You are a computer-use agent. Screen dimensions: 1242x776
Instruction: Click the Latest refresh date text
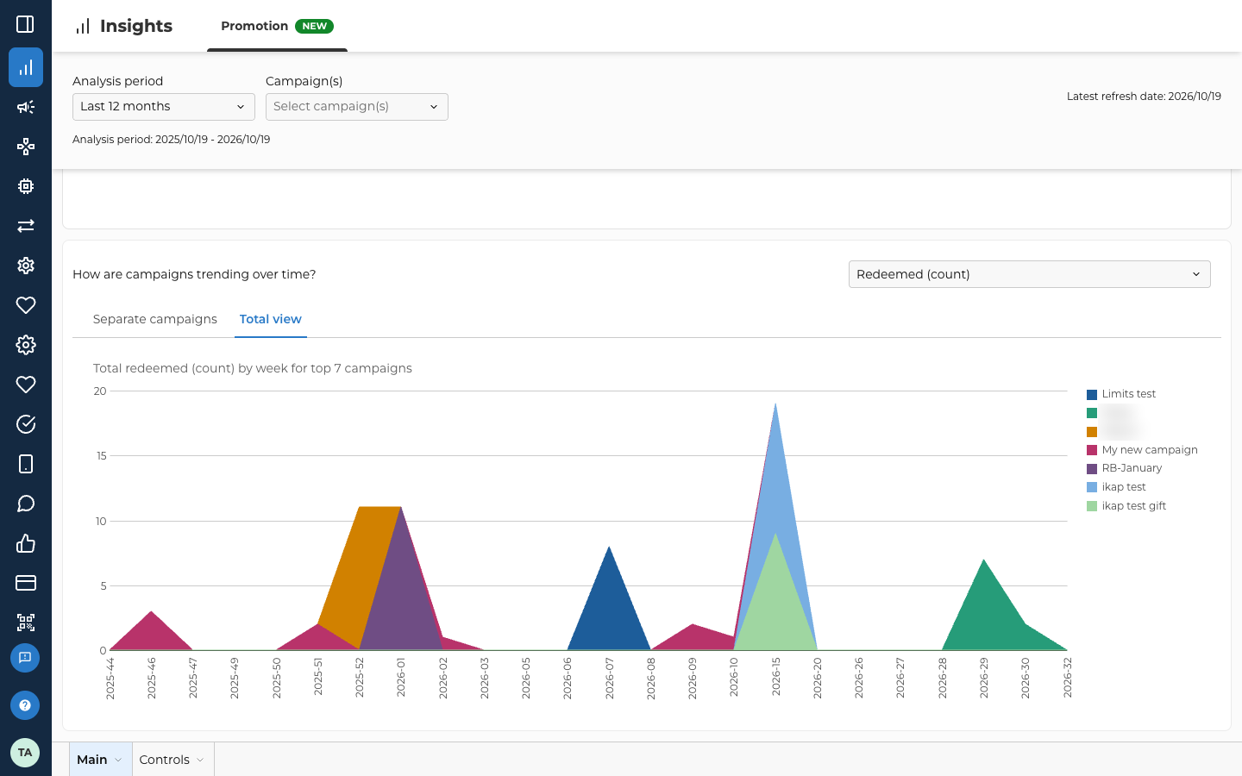(x=1144, y=97)
